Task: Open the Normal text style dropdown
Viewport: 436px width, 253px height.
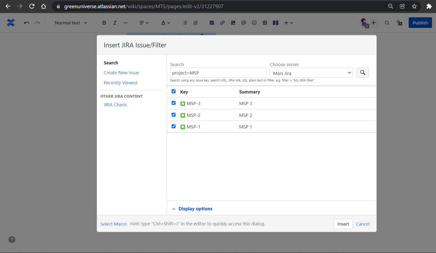Action: coord(71,23)
